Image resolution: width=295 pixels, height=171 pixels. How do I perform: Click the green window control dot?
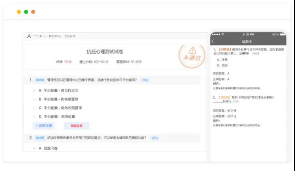point(26,12)
